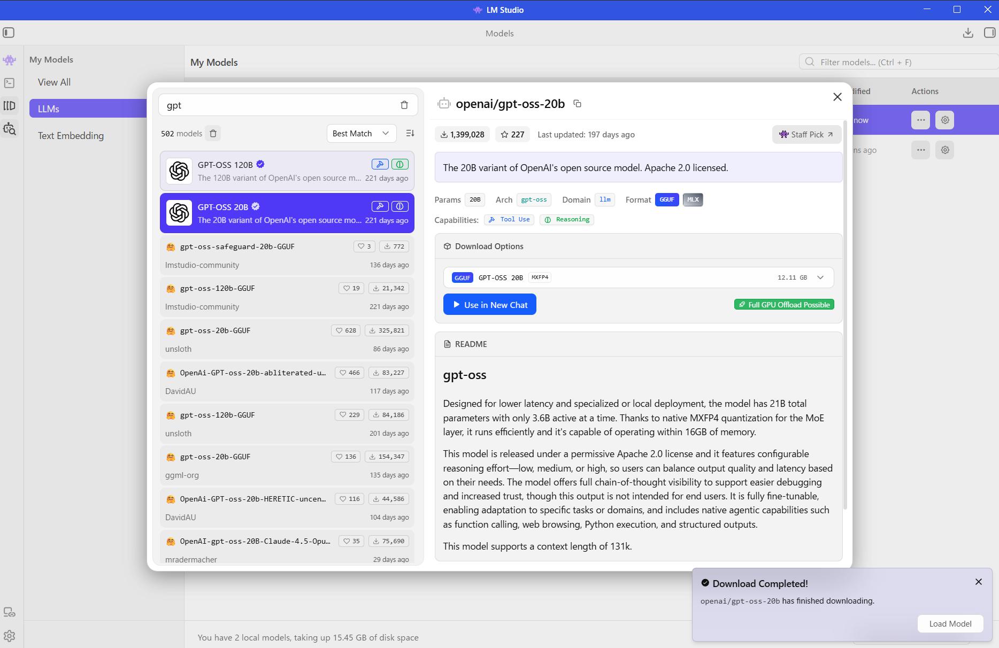
Task: Click the sort order icon beside Best Match
Action: 410,133
